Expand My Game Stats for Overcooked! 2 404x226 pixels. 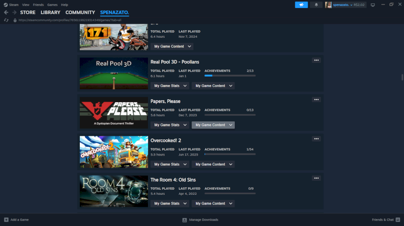pyautogui.click(x=170, y=165)
